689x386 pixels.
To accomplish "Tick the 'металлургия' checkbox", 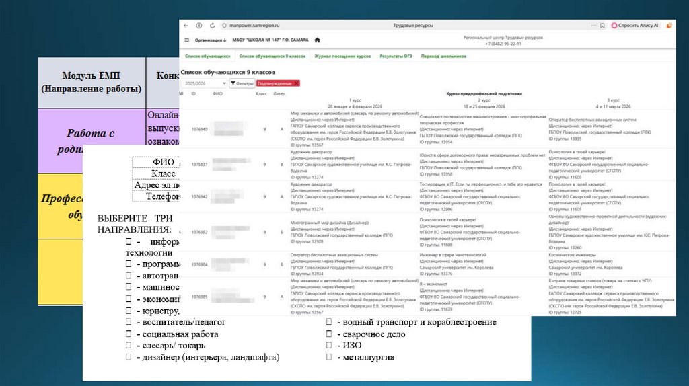I will (x=328, y=357).
